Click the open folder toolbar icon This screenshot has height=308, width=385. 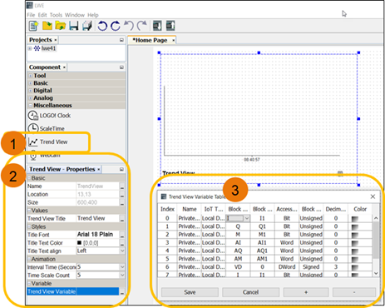61,26
